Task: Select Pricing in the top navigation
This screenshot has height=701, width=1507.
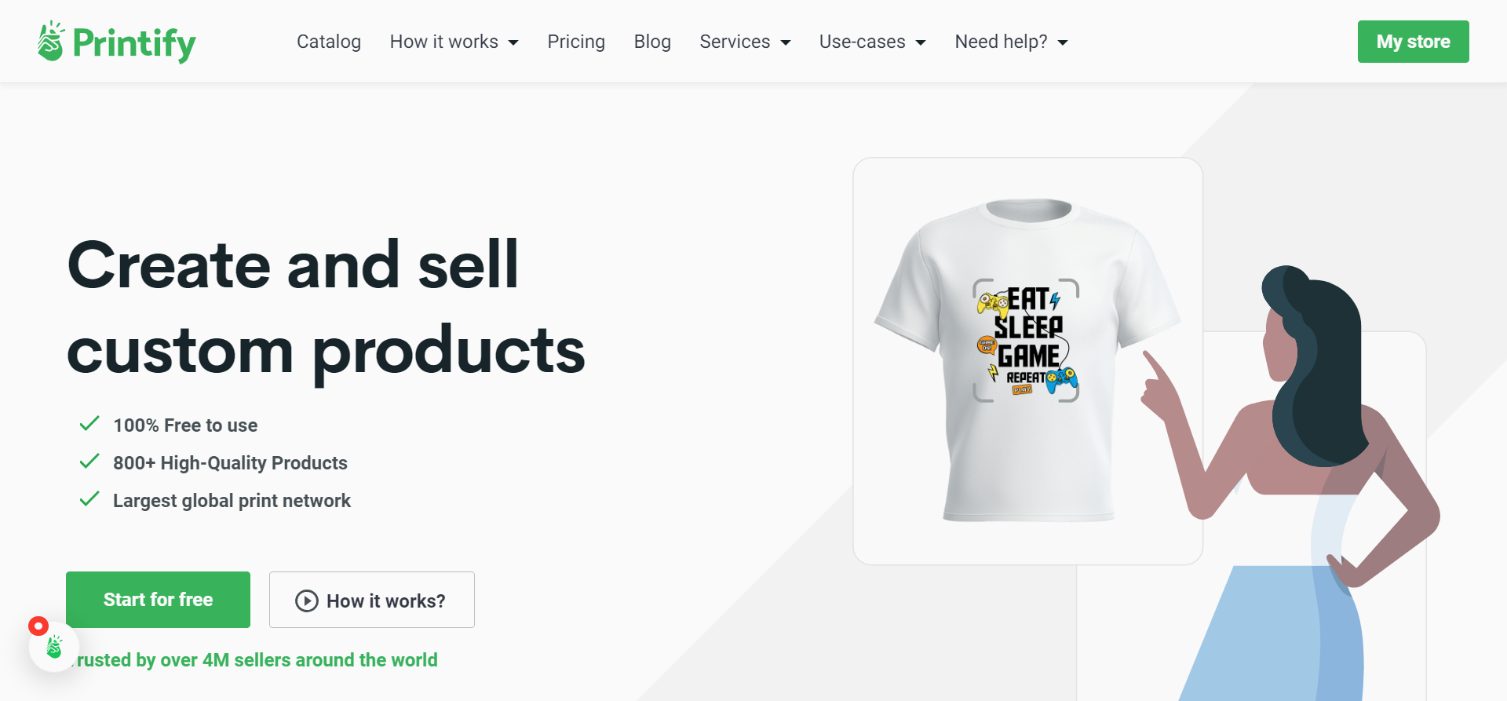Action: click(576, 42)
